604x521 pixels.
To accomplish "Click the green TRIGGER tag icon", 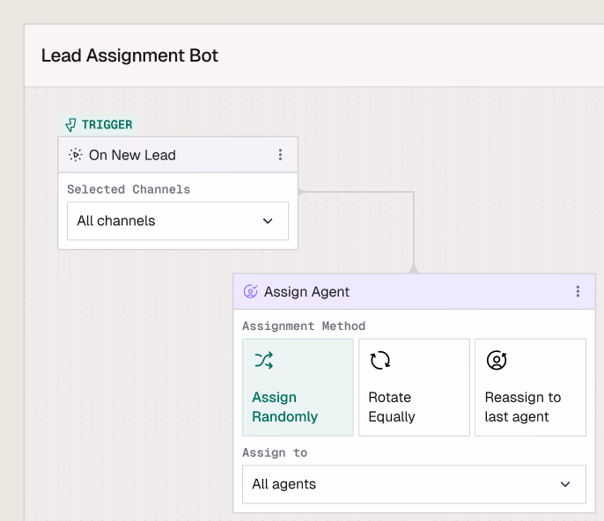I will coord(71,125).
